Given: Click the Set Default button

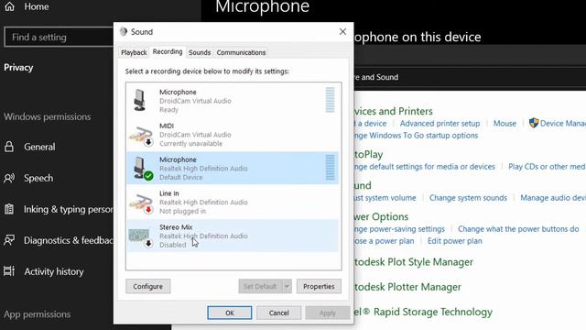Looking at the screenshot, I should [260, 286].
